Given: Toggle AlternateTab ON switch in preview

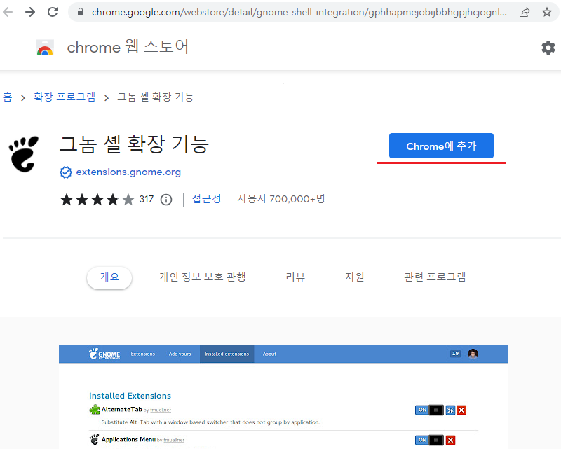Looking at the screenshot, I should click(429, 410).
